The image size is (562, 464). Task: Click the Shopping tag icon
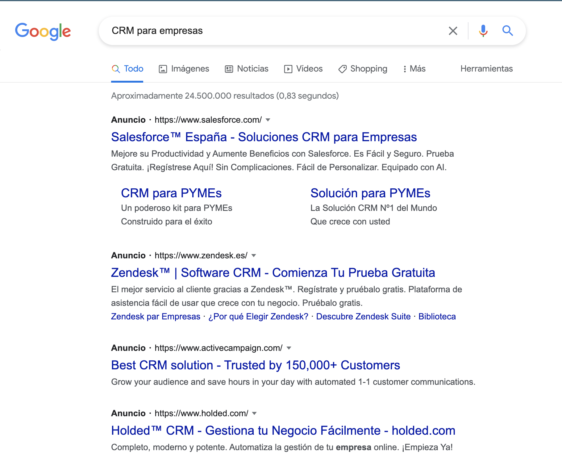pos(342,69)
